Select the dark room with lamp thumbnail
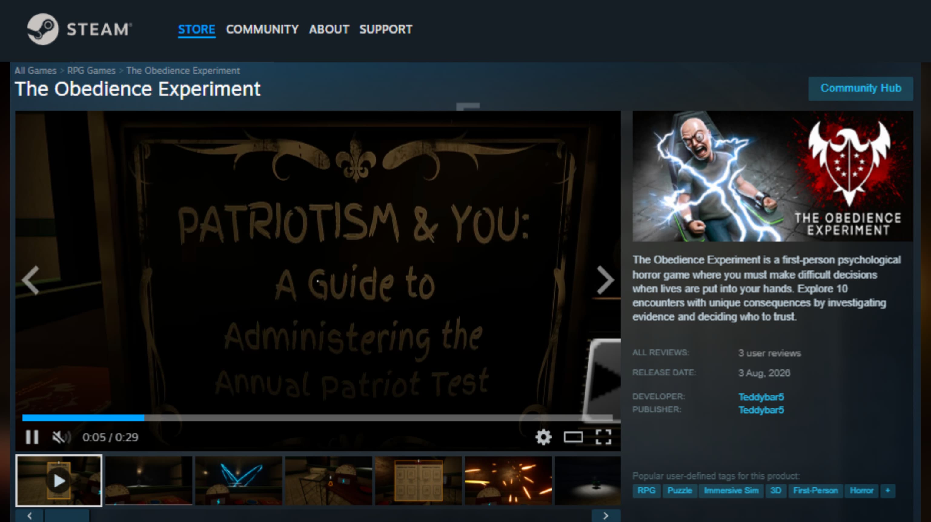931x522 pixels. tap(148, 481)
